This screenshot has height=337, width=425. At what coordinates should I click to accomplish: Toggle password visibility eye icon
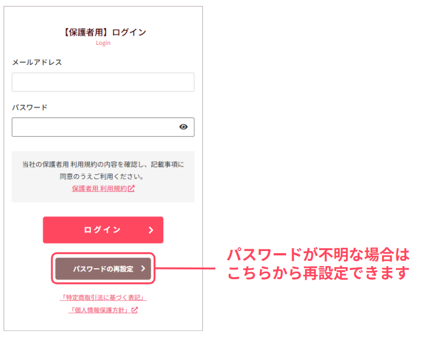click(x=183, y=127)
